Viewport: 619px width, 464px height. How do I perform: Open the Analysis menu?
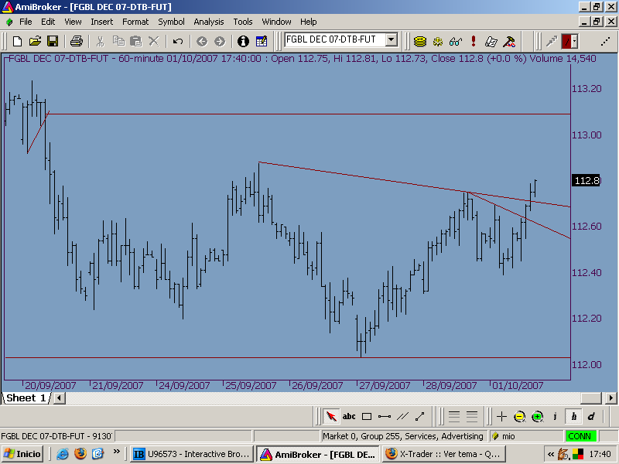click(x=209, y=22)
